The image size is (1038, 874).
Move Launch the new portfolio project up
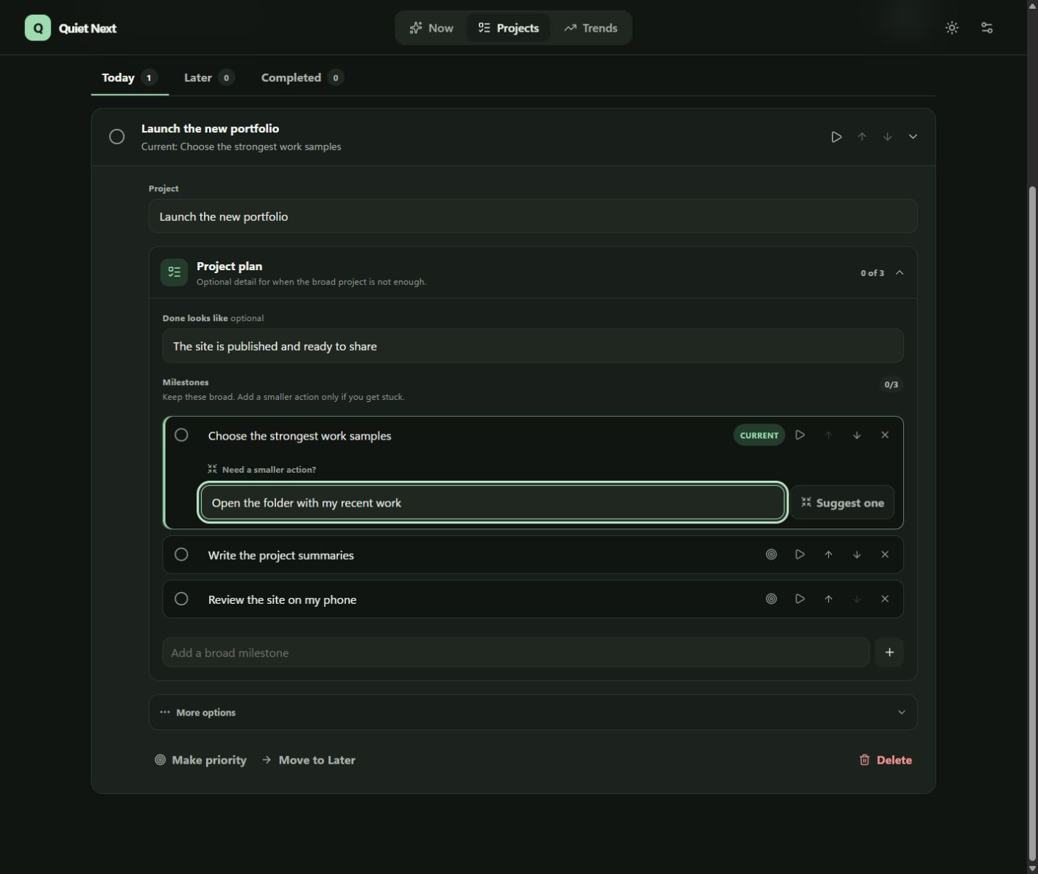click(x=862, y=137)
